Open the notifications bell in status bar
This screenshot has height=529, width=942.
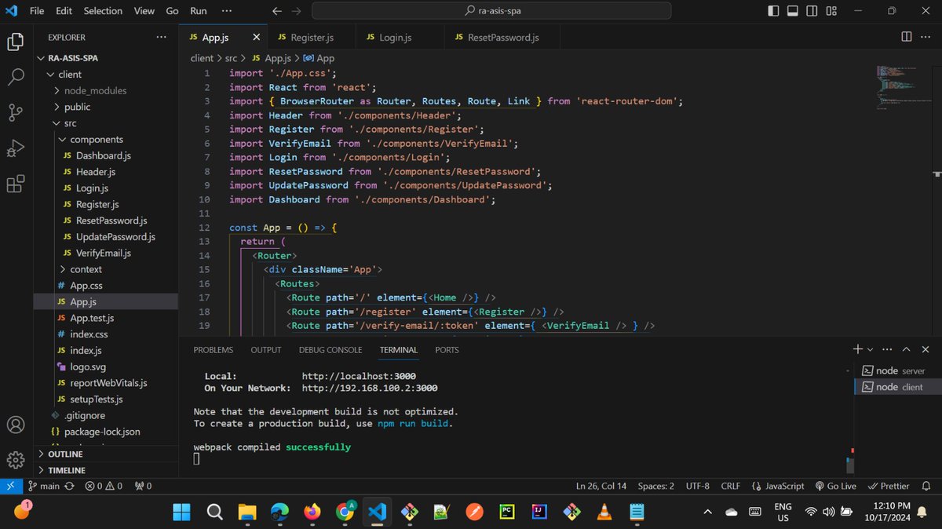pyautogui.click(x=926, y=486)
